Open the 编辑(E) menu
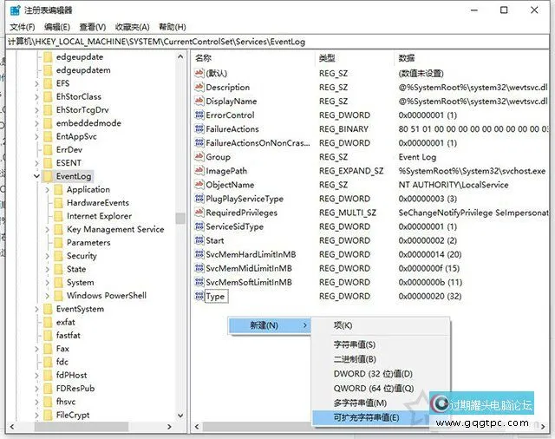Screen dimensions: 555x439 (x=57, y=27)
